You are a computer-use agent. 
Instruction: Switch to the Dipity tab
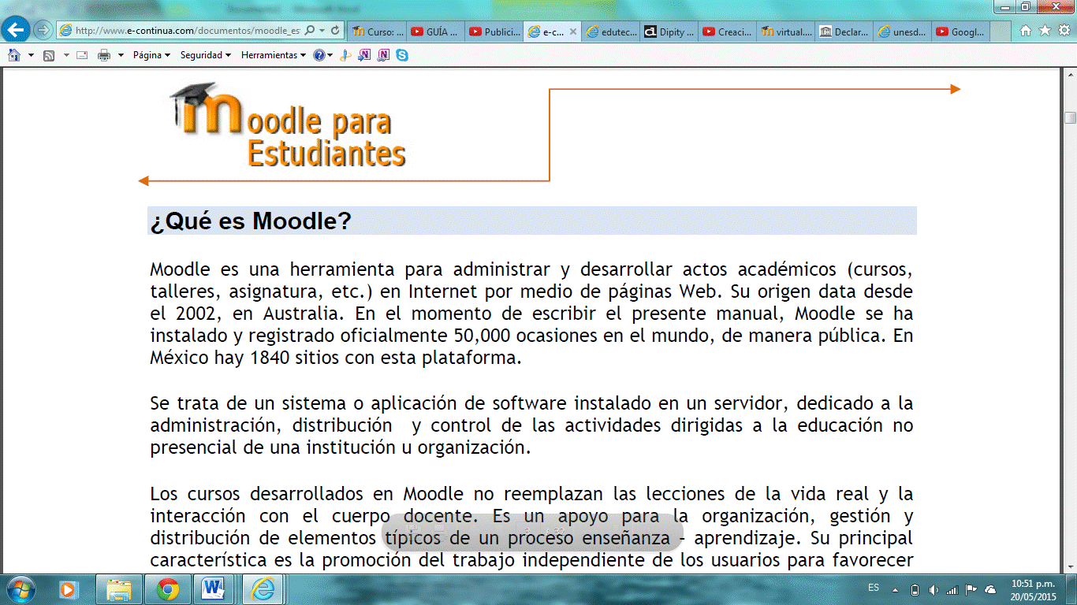669,32
